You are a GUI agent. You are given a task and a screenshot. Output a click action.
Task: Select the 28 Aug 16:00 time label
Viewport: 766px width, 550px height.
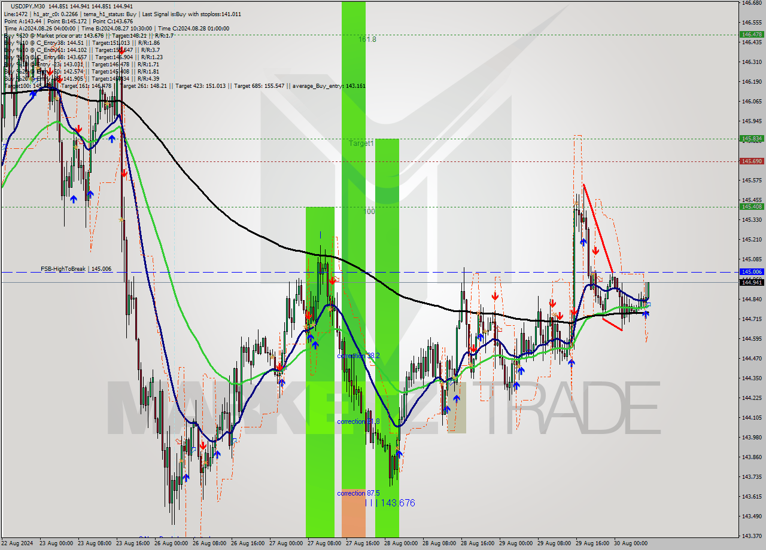478,543
